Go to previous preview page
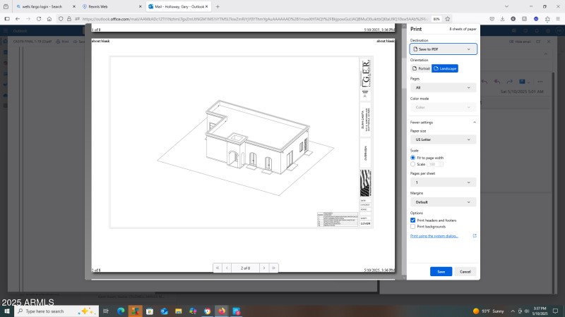 (x=227, y=268)
